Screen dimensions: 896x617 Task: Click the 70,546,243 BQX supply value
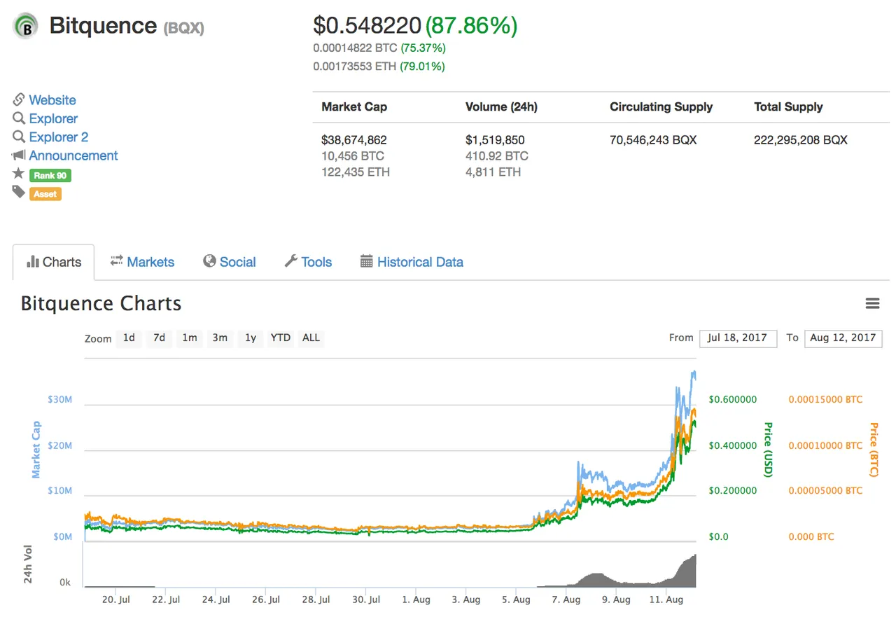653,140
